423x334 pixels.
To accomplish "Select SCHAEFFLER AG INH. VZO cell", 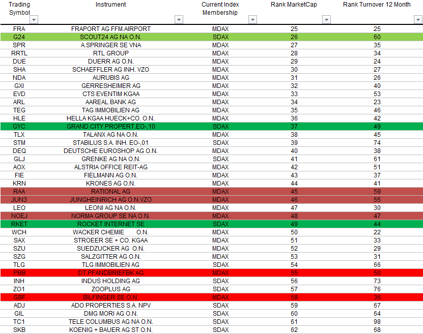I will click(x=110, y=70).
